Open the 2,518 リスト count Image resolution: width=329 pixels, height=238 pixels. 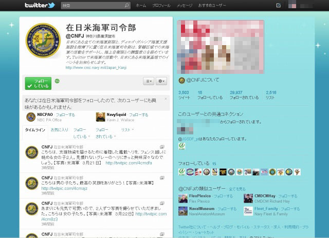[x=271, y=95]
